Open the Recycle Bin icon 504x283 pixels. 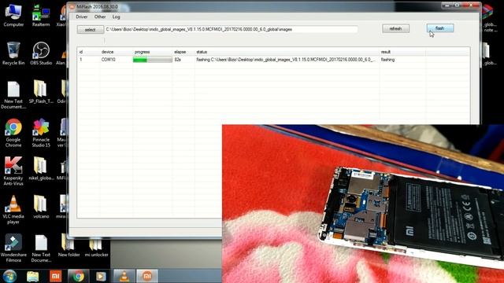pos(13,53)
